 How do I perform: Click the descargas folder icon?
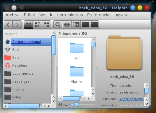8,81
